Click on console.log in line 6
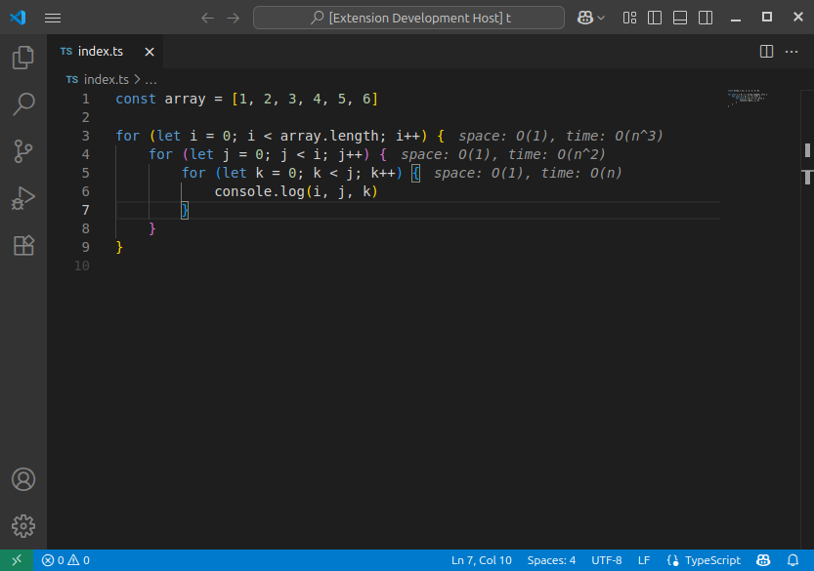This screenshot has height=571, width=814. pos(260,191)
